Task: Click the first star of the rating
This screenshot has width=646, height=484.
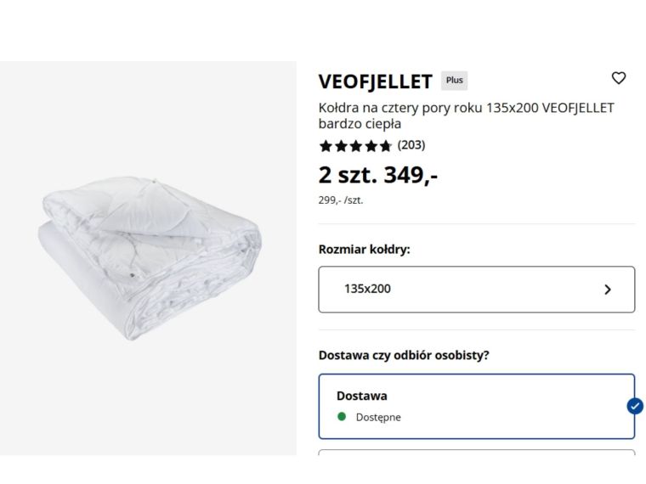Action: [x=326, y=145]
